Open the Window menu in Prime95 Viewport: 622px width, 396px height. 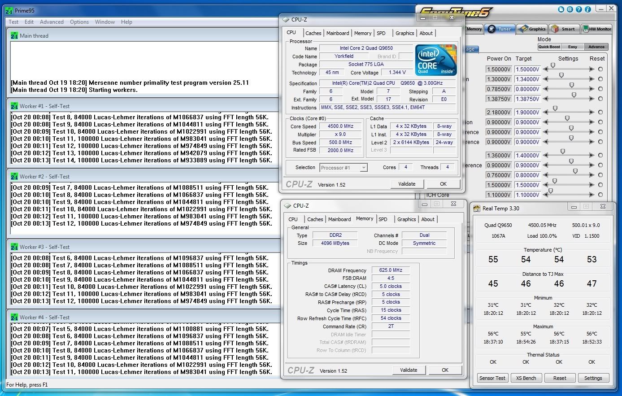point(105,22)
